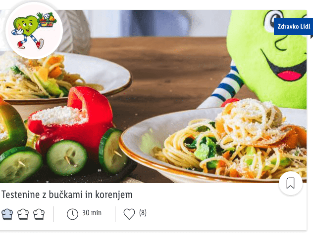Open the Zdravko mascot avatar circle
313x234 pixels.
click(34, 31)
